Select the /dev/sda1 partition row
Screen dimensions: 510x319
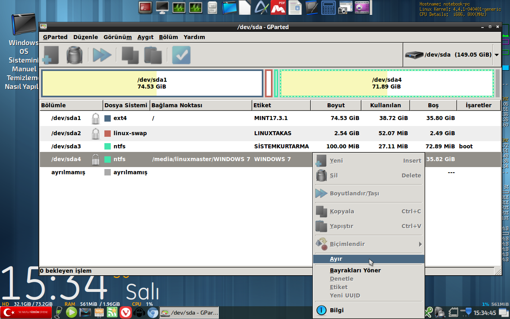[x=270, y=118]
